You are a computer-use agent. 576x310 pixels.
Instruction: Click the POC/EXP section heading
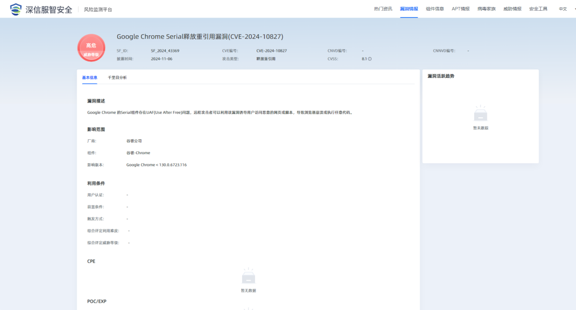coord(97,301)
